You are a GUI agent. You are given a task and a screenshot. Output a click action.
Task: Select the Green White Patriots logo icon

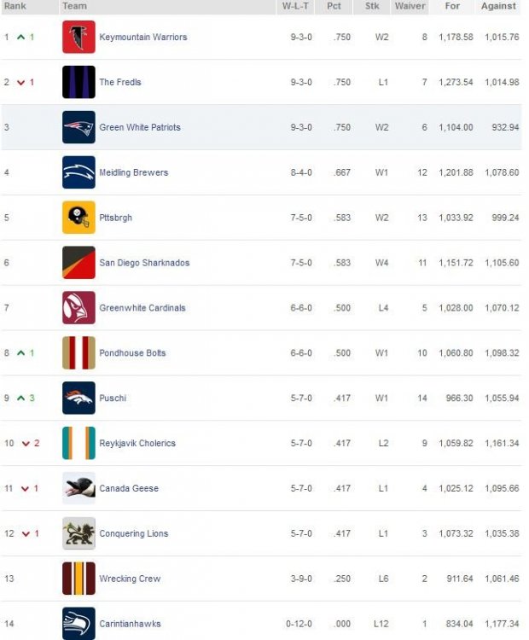(78, 127)
